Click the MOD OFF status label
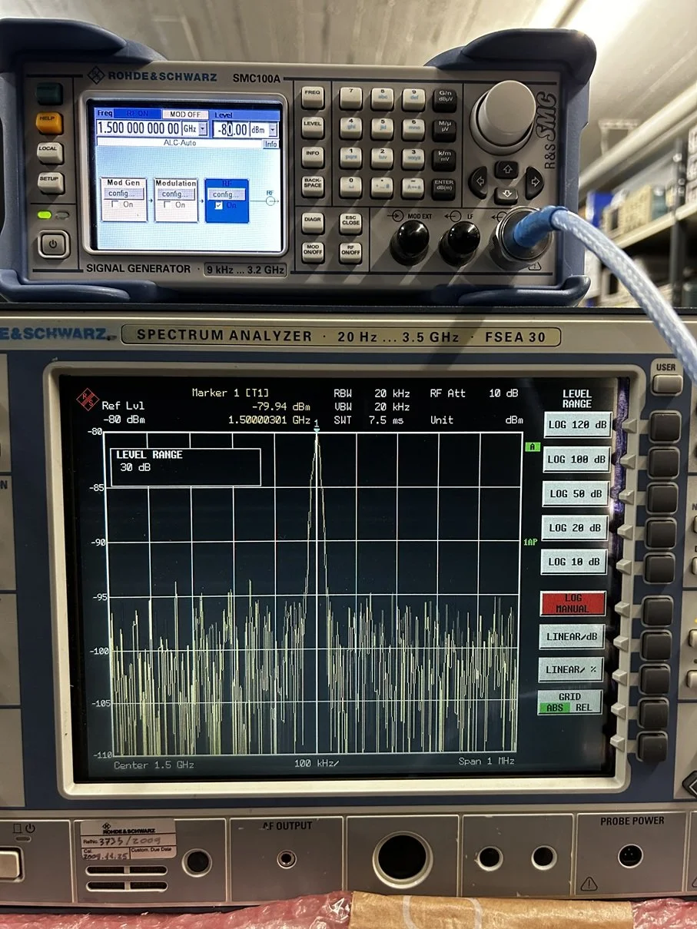 click(x=184, y=114)
